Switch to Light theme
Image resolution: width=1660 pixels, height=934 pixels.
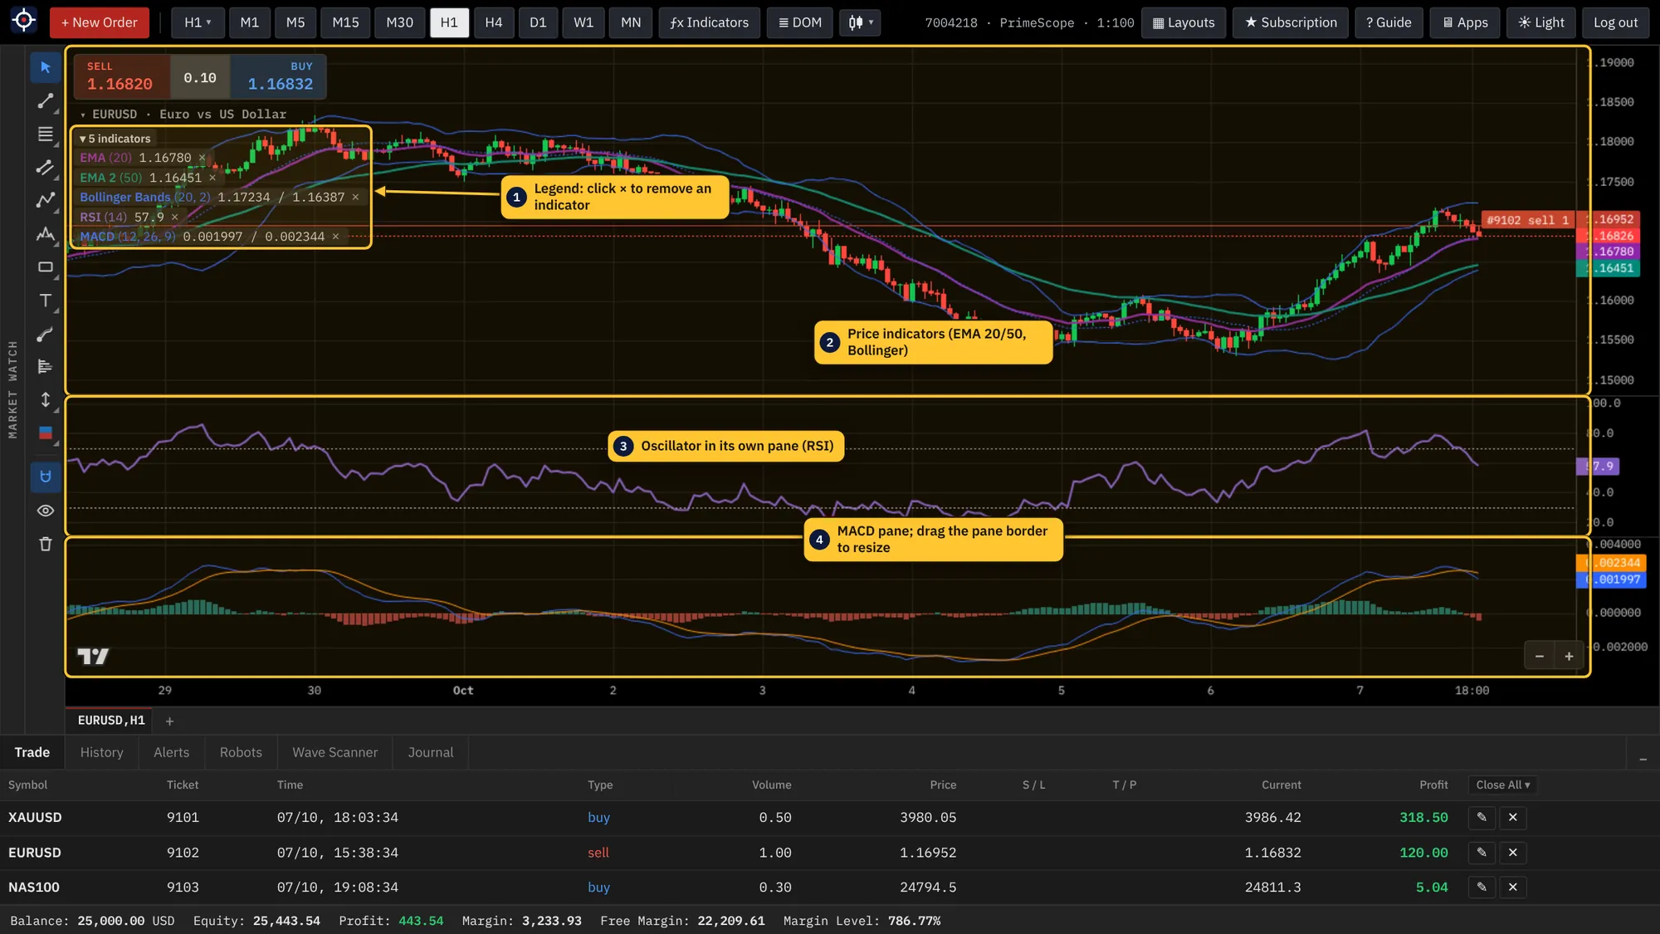pos(1541,22)
